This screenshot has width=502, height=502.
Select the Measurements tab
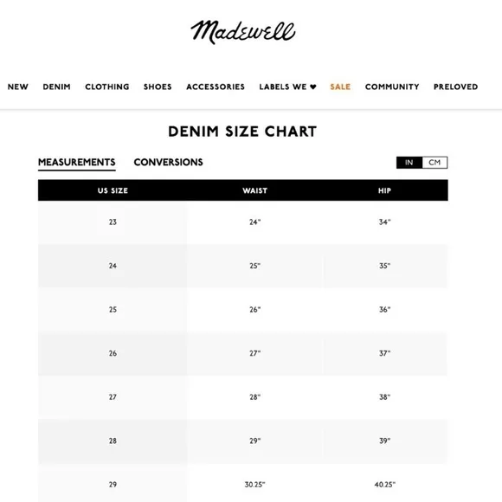point(77,163)
